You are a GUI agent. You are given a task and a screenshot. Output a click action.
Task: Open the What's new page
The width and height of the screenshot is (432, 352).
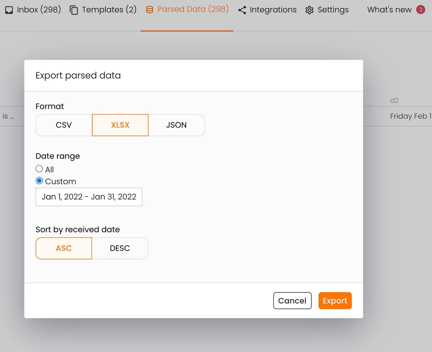tap(389, 9)
